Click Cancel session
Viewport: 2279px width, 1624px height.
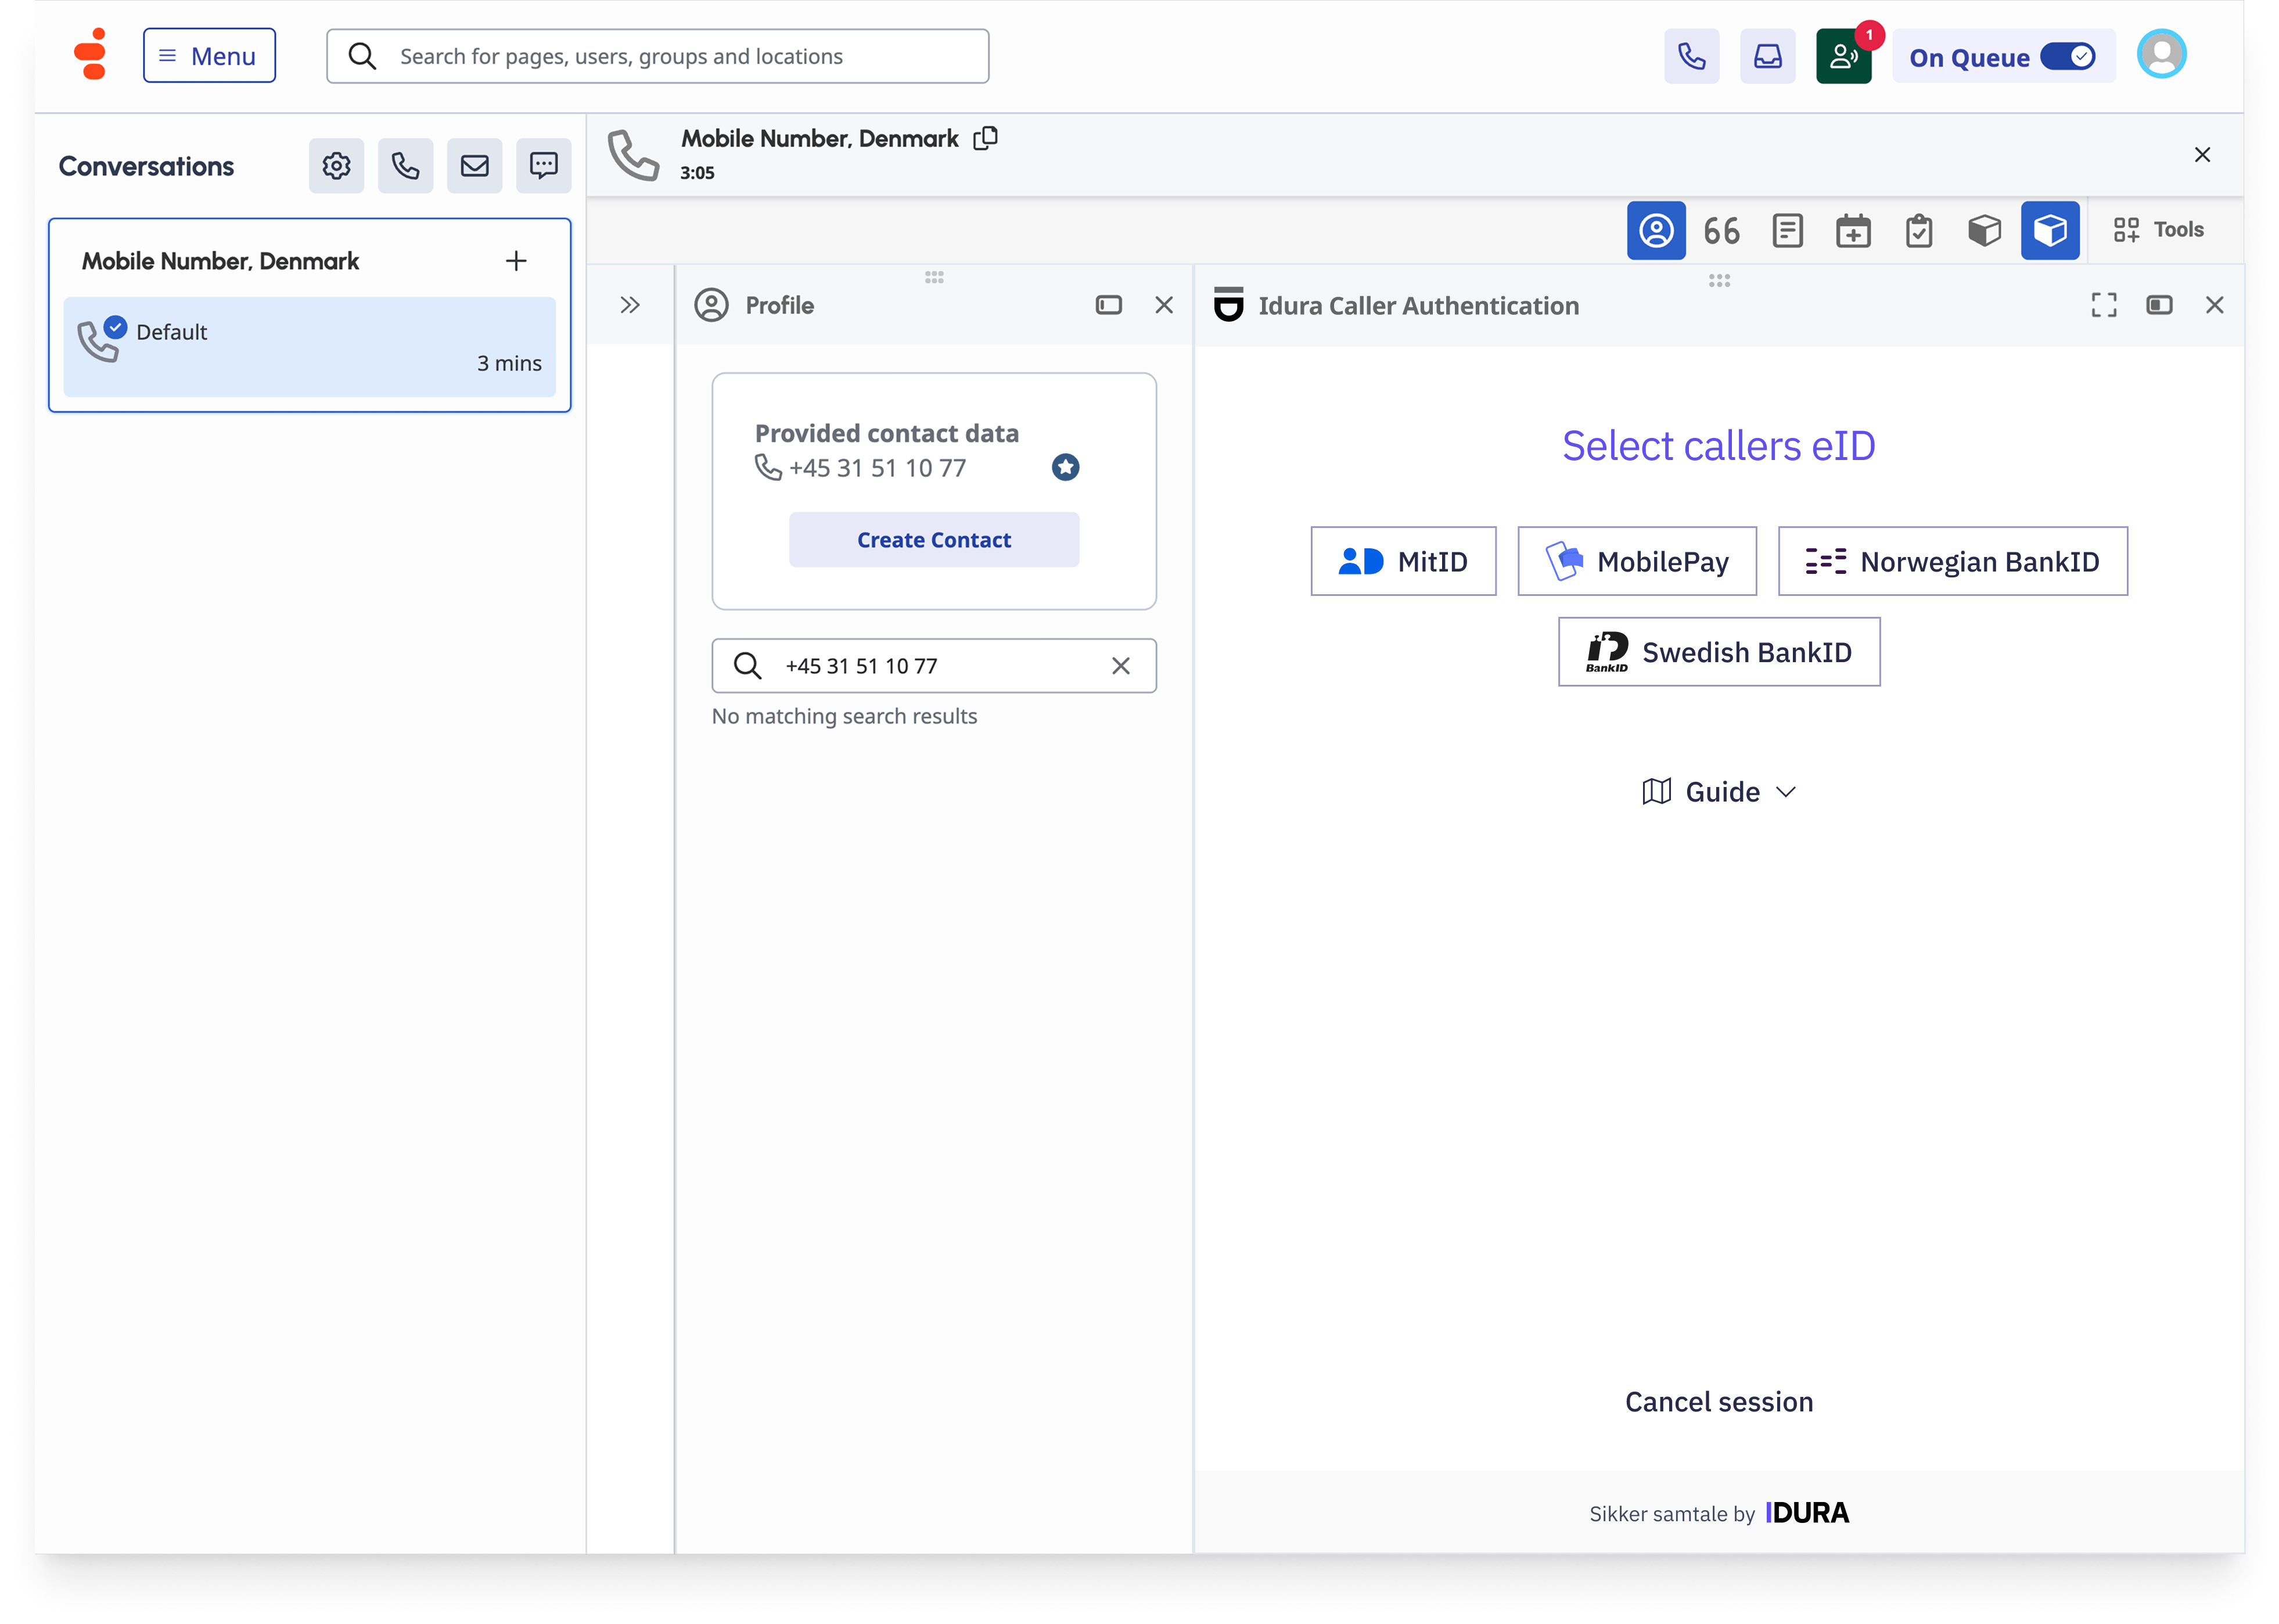[x=1719, y=1402]
